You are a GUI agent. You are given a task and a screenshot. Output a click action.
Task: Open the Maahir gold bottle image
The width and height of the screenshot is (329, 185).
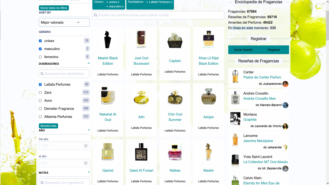point(208,152)
